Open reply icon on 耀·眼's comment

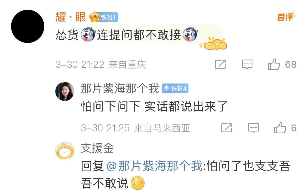click(247, 64)
